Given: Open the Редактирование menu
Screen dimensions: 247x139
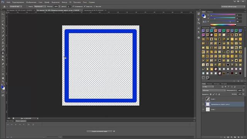Looking at the screenshot, I should coord(18,2).
